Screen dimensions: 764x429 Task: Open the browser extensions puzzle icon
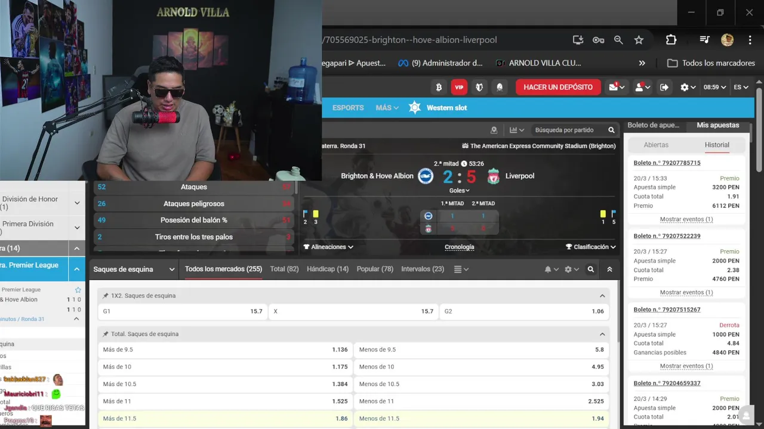(x=671, y=40)
